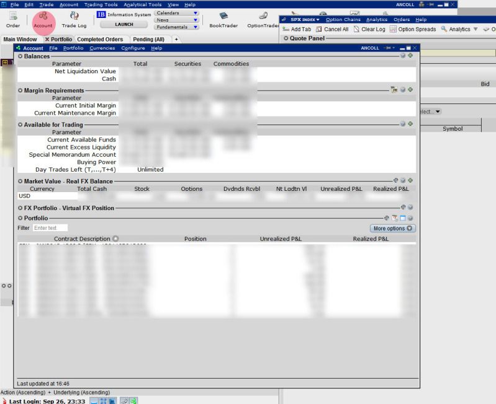The width and height of the screenshot is (496, 404).
Task: Click grey globe icon in Available for Trading
Action: pos(403,124)
